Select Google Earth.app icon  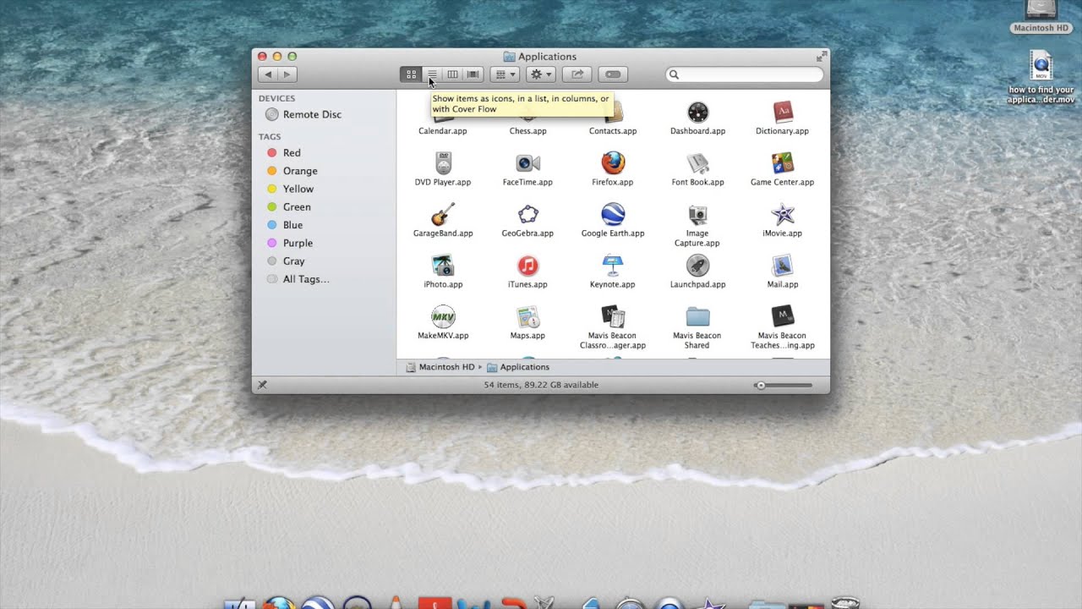click(613, 214)
